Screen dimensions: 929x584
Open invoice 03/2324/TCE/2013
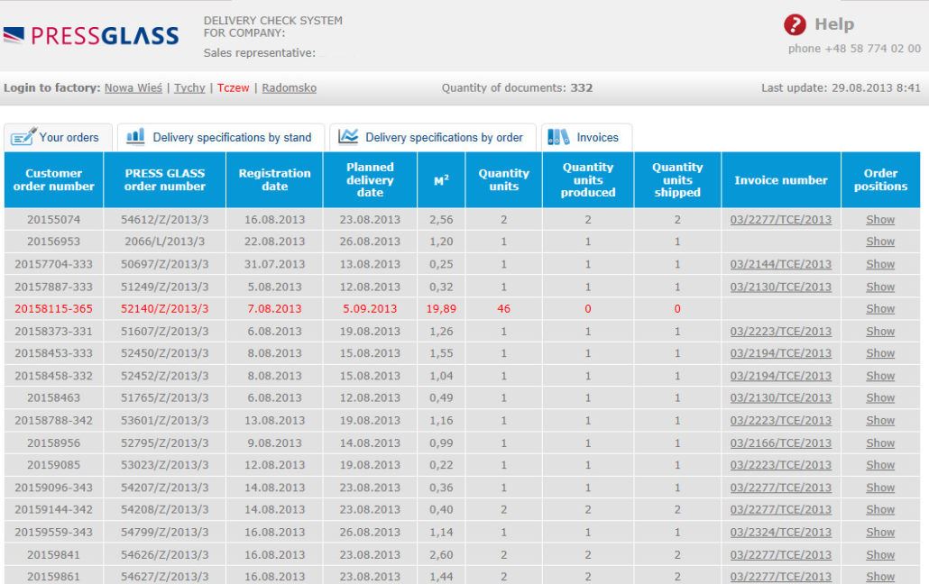click(781, 532)
